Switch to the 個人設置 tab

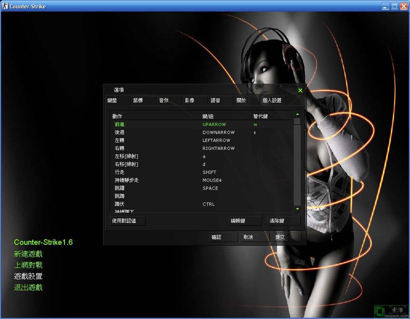[x=273, y=100]
